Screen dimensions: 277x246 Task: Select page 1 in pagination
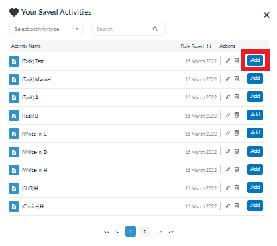(131, 231)
